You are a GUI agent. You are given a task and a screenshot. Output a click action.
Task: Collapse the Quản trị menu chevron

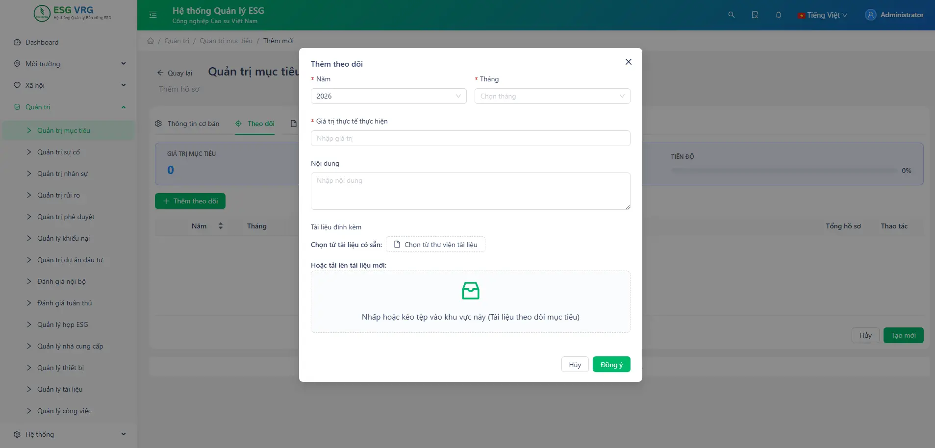click(124, 107)
